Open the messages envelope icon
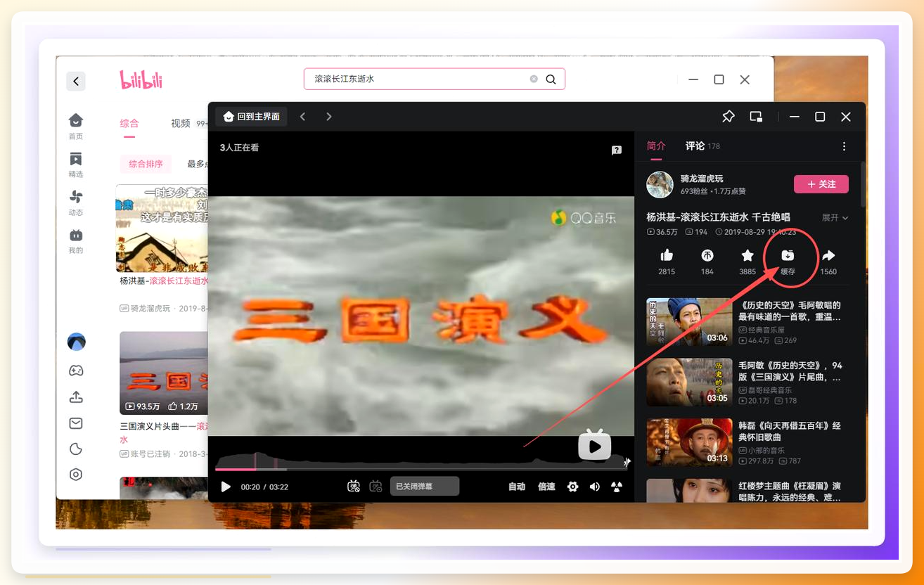 76,423
